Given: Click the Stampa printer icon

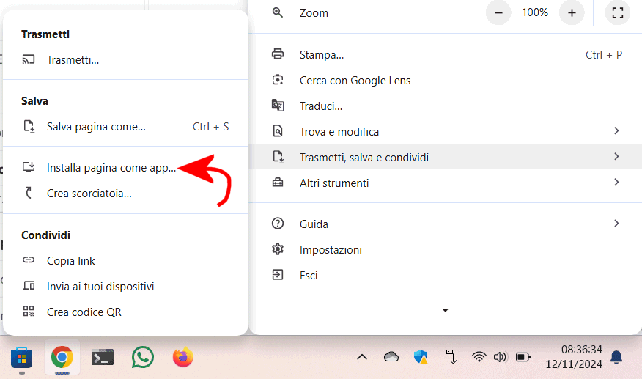Looking at the screenshot, I should (x=278, y=54).
